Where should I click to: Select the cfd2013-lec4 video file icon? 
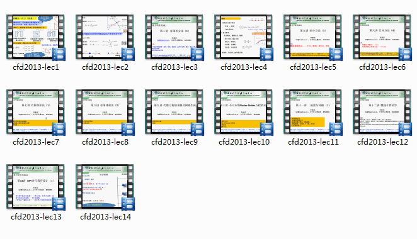pos(244,37)
